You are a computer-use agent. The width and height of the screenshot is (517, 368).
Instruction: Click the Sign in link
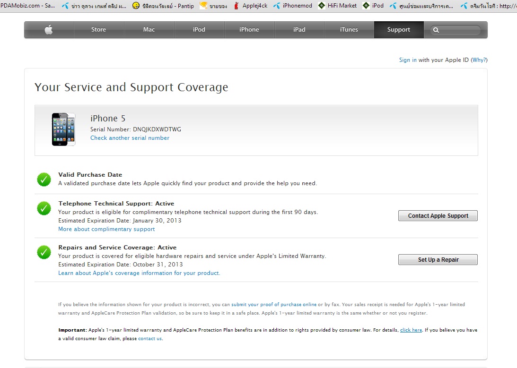pyautogui.click(x=408, y=60)
